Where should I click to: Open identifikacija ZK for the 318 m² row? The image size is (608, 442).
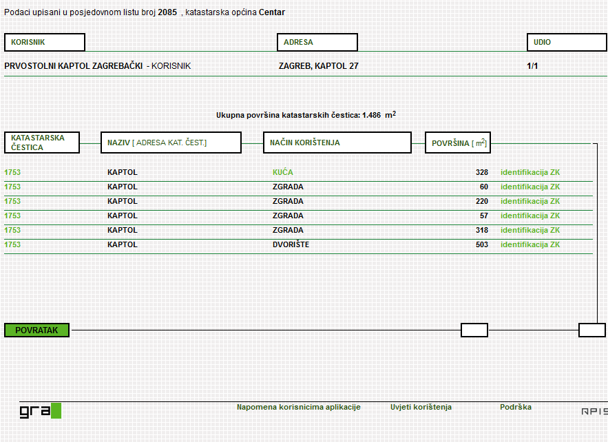(x=530, y=230)
